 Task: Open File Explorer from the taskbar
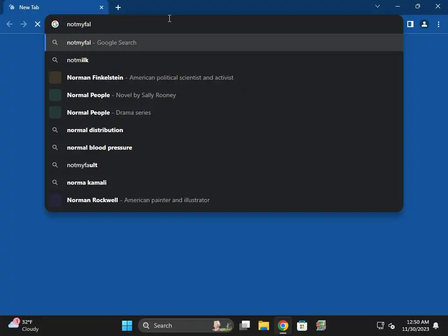click(x=264, y=325)
